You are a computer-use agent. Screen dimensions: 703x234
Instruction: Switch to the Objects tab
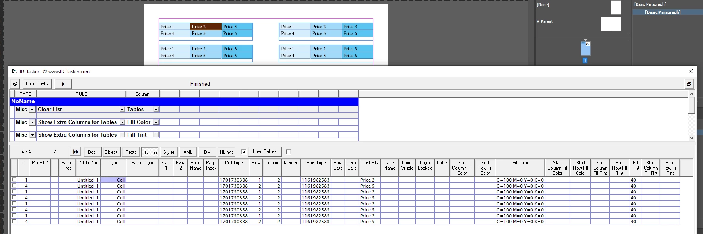(x=112, y=152)
